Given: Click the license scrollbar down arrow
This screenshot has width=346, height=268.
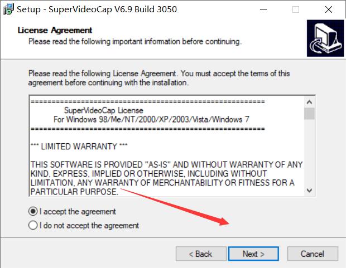Looking at the screenshot, I should [310, 191].
